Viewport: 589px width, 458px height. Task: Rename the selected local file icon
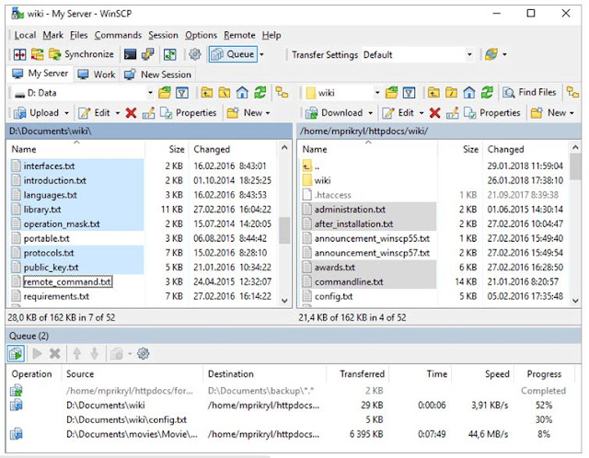coord(148,112)
